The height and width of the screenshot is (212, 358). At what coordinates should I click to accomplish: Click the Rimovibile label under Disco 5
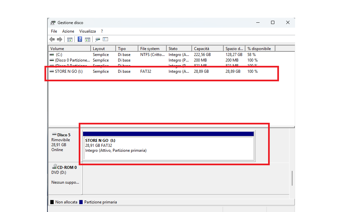(x=61, y=140)
